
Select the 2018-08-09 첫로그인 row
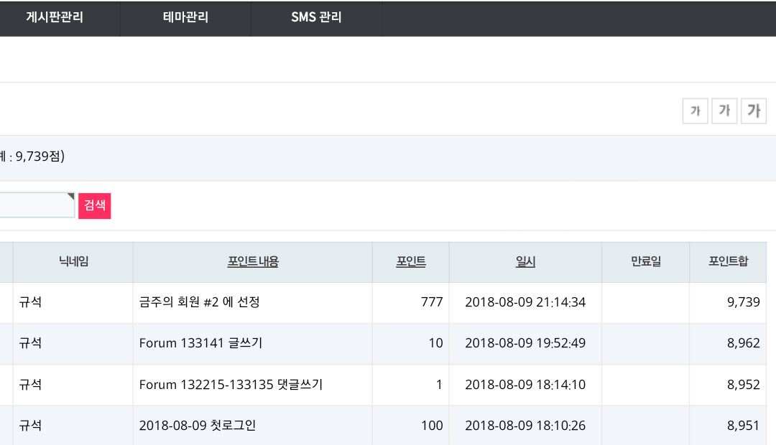click(x=383, y=426)
